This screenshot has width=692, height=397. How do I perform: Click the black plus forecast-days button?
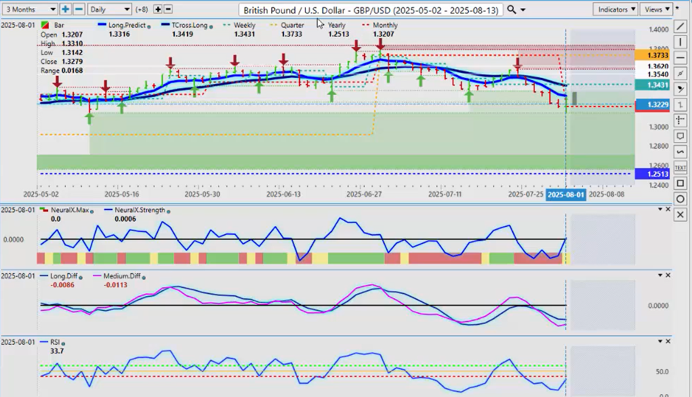[x=158, y=9]
